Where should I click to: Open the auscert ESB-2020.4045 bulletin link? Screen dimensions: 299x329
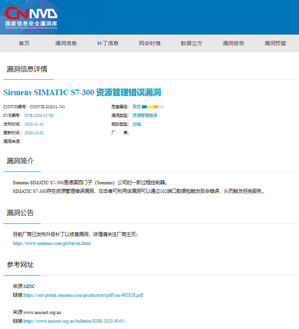74,321
